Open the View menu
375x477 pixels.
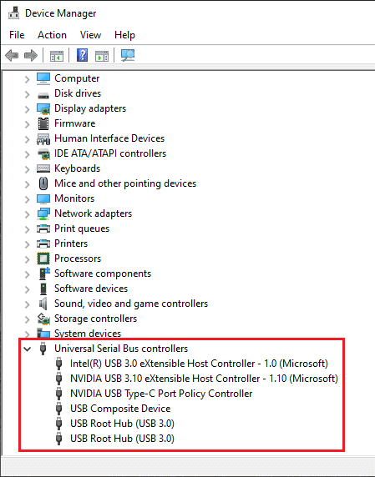click(x=90, y=35)
